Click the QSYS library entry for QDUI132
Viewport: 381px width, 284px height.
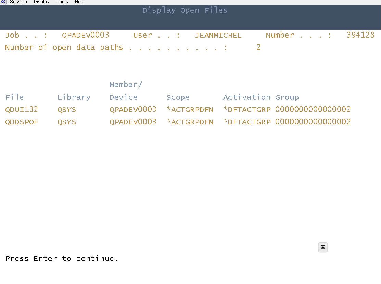click(67, 109)
